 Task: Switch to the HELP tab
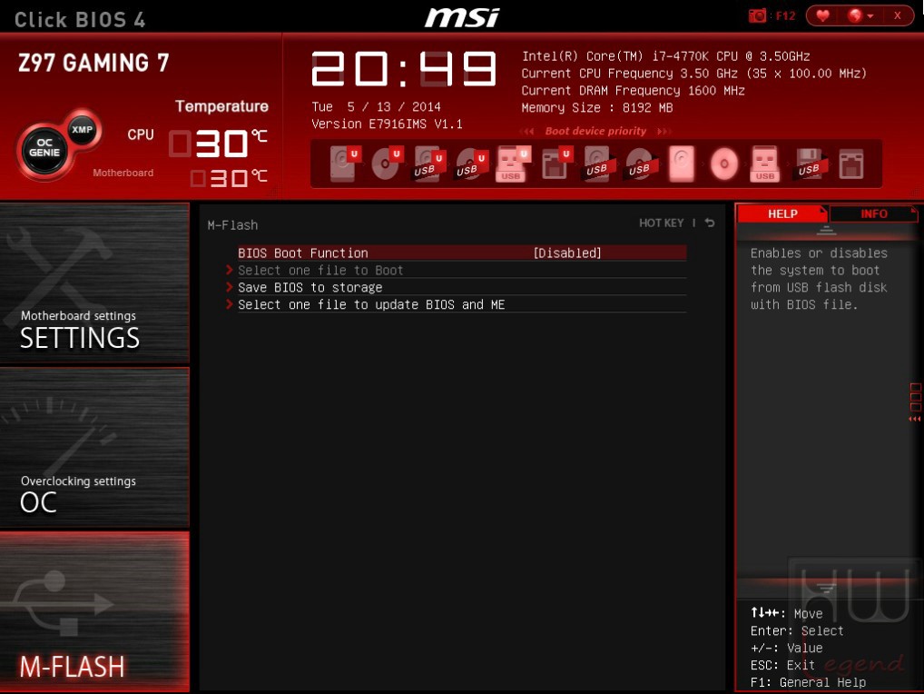point(782,213)
